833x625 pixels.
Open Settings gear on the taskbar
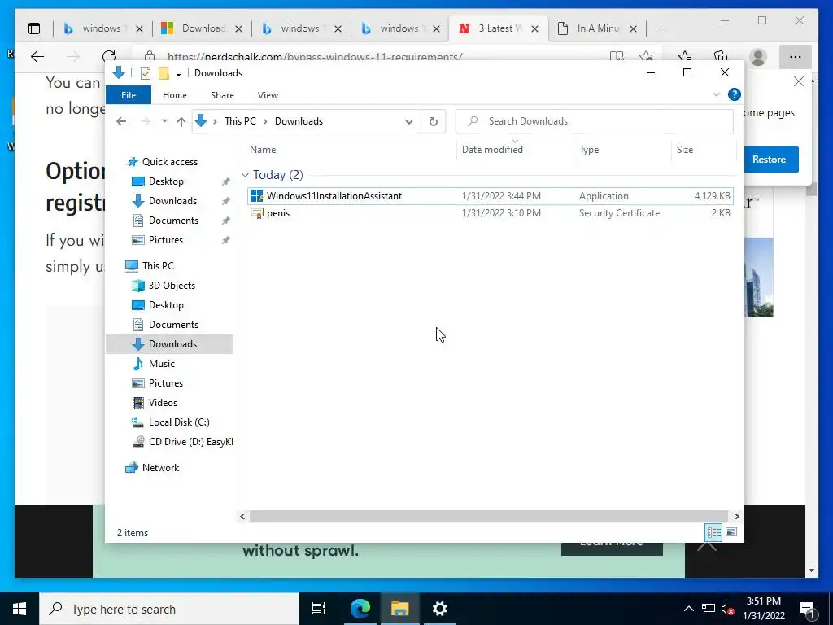440,609
